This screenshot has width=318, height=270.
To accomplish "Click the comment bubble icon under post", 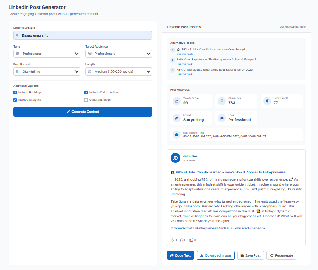I will click(182, 240).
